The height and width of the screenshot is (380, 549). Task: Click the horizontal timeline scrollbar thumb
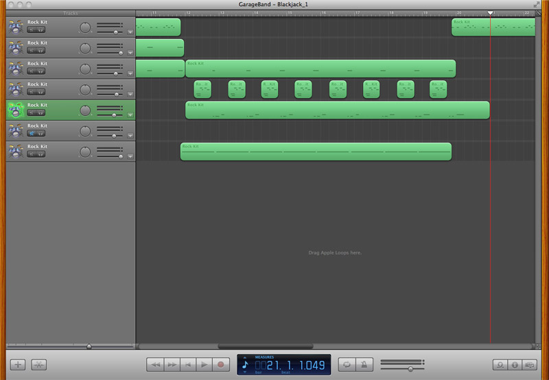point(266,346)
